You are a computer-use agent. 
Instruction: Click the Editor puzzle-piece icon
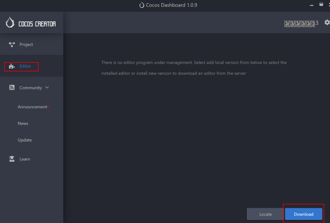tap(12, 66)
